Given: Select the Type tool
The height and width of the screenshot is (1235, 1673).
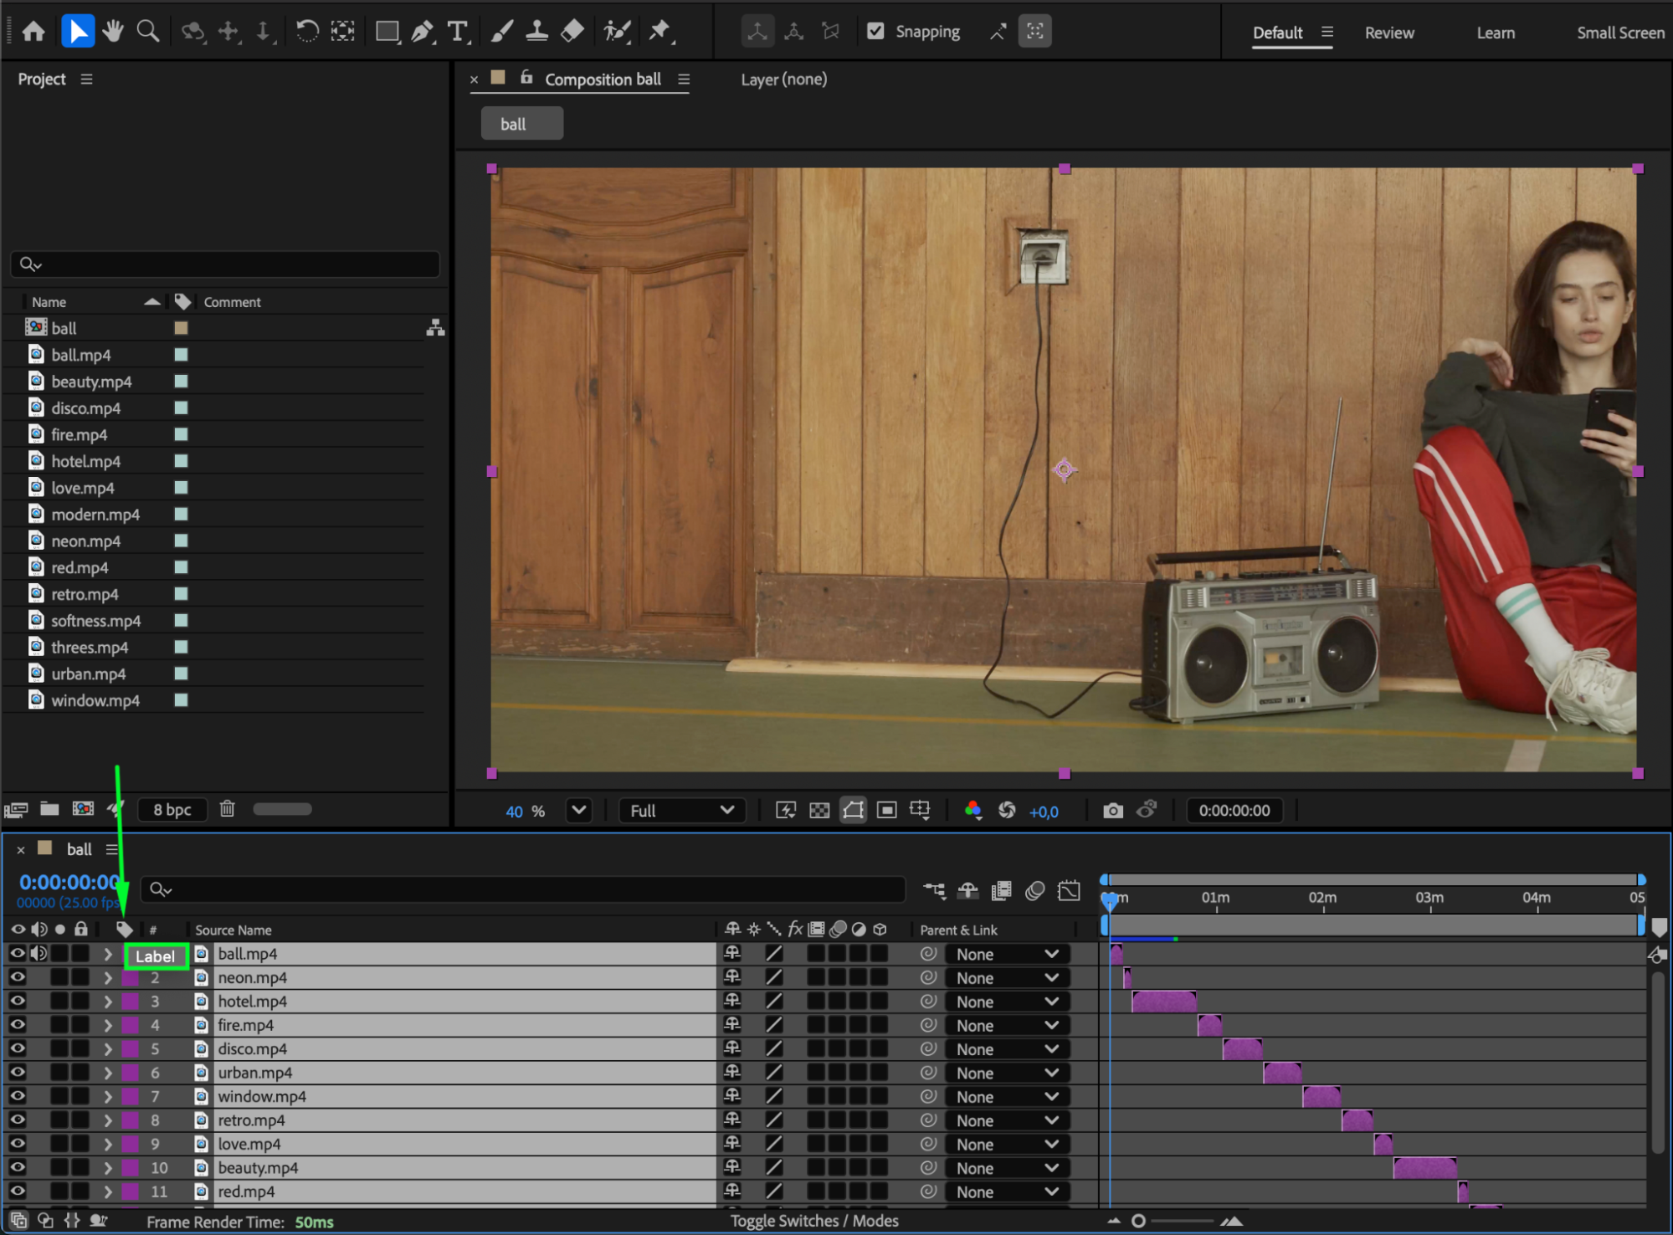Looking at the screenshot, I should (457, 32).
